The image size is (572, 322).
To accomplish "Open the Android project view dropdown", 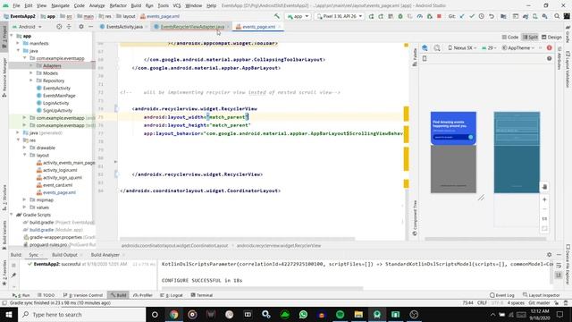I will pos(27,27).
